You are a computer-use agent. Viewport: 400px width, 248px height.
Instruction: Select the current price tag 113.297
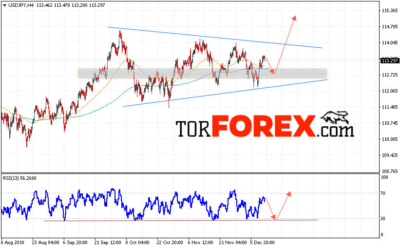pos(390,60)
